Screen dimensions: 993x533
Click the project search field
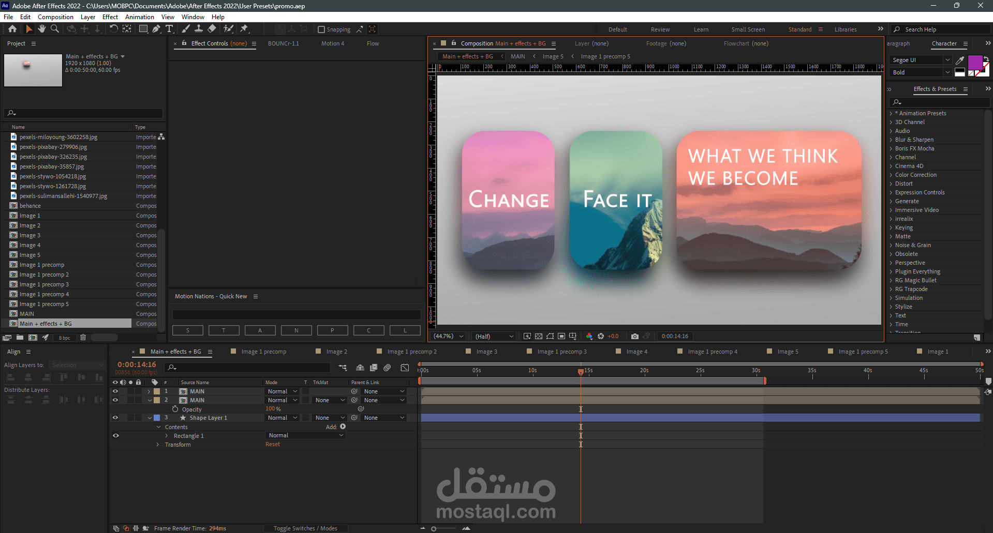tap(83, 113)
